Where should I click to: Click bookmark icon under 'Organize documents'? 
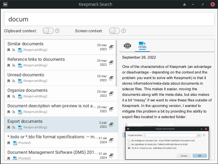pos(9,96)
